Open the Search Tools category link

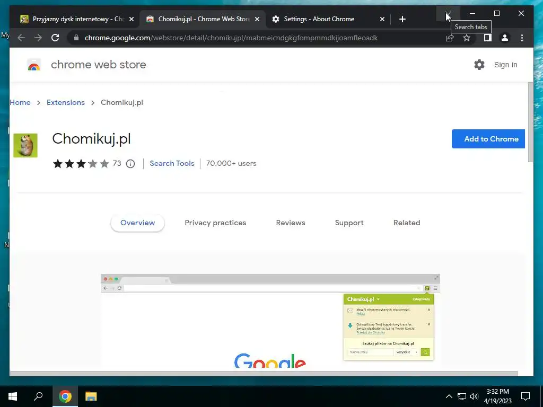pyautogui.click(x=172, y=163)
